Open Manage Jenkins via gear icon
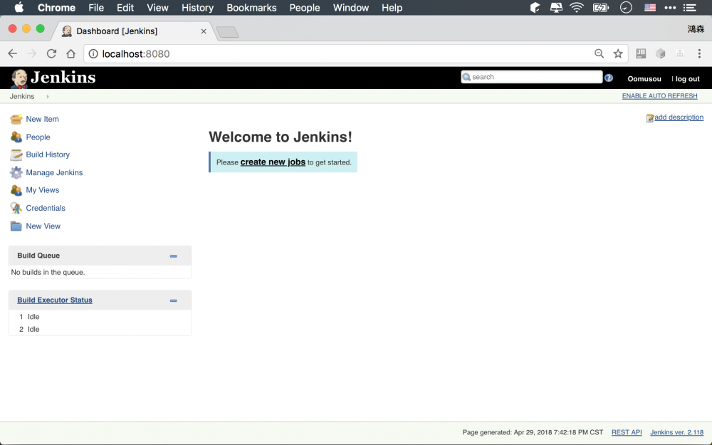The image size is (712, 445). coord(15,172)
